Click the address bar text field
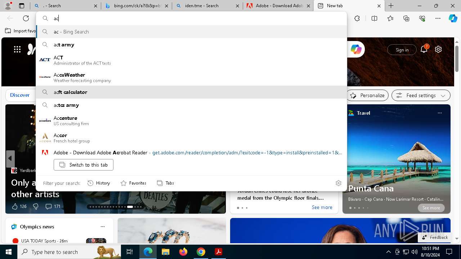This screenshot has height=259, width=461. click(x=192, y=18)
